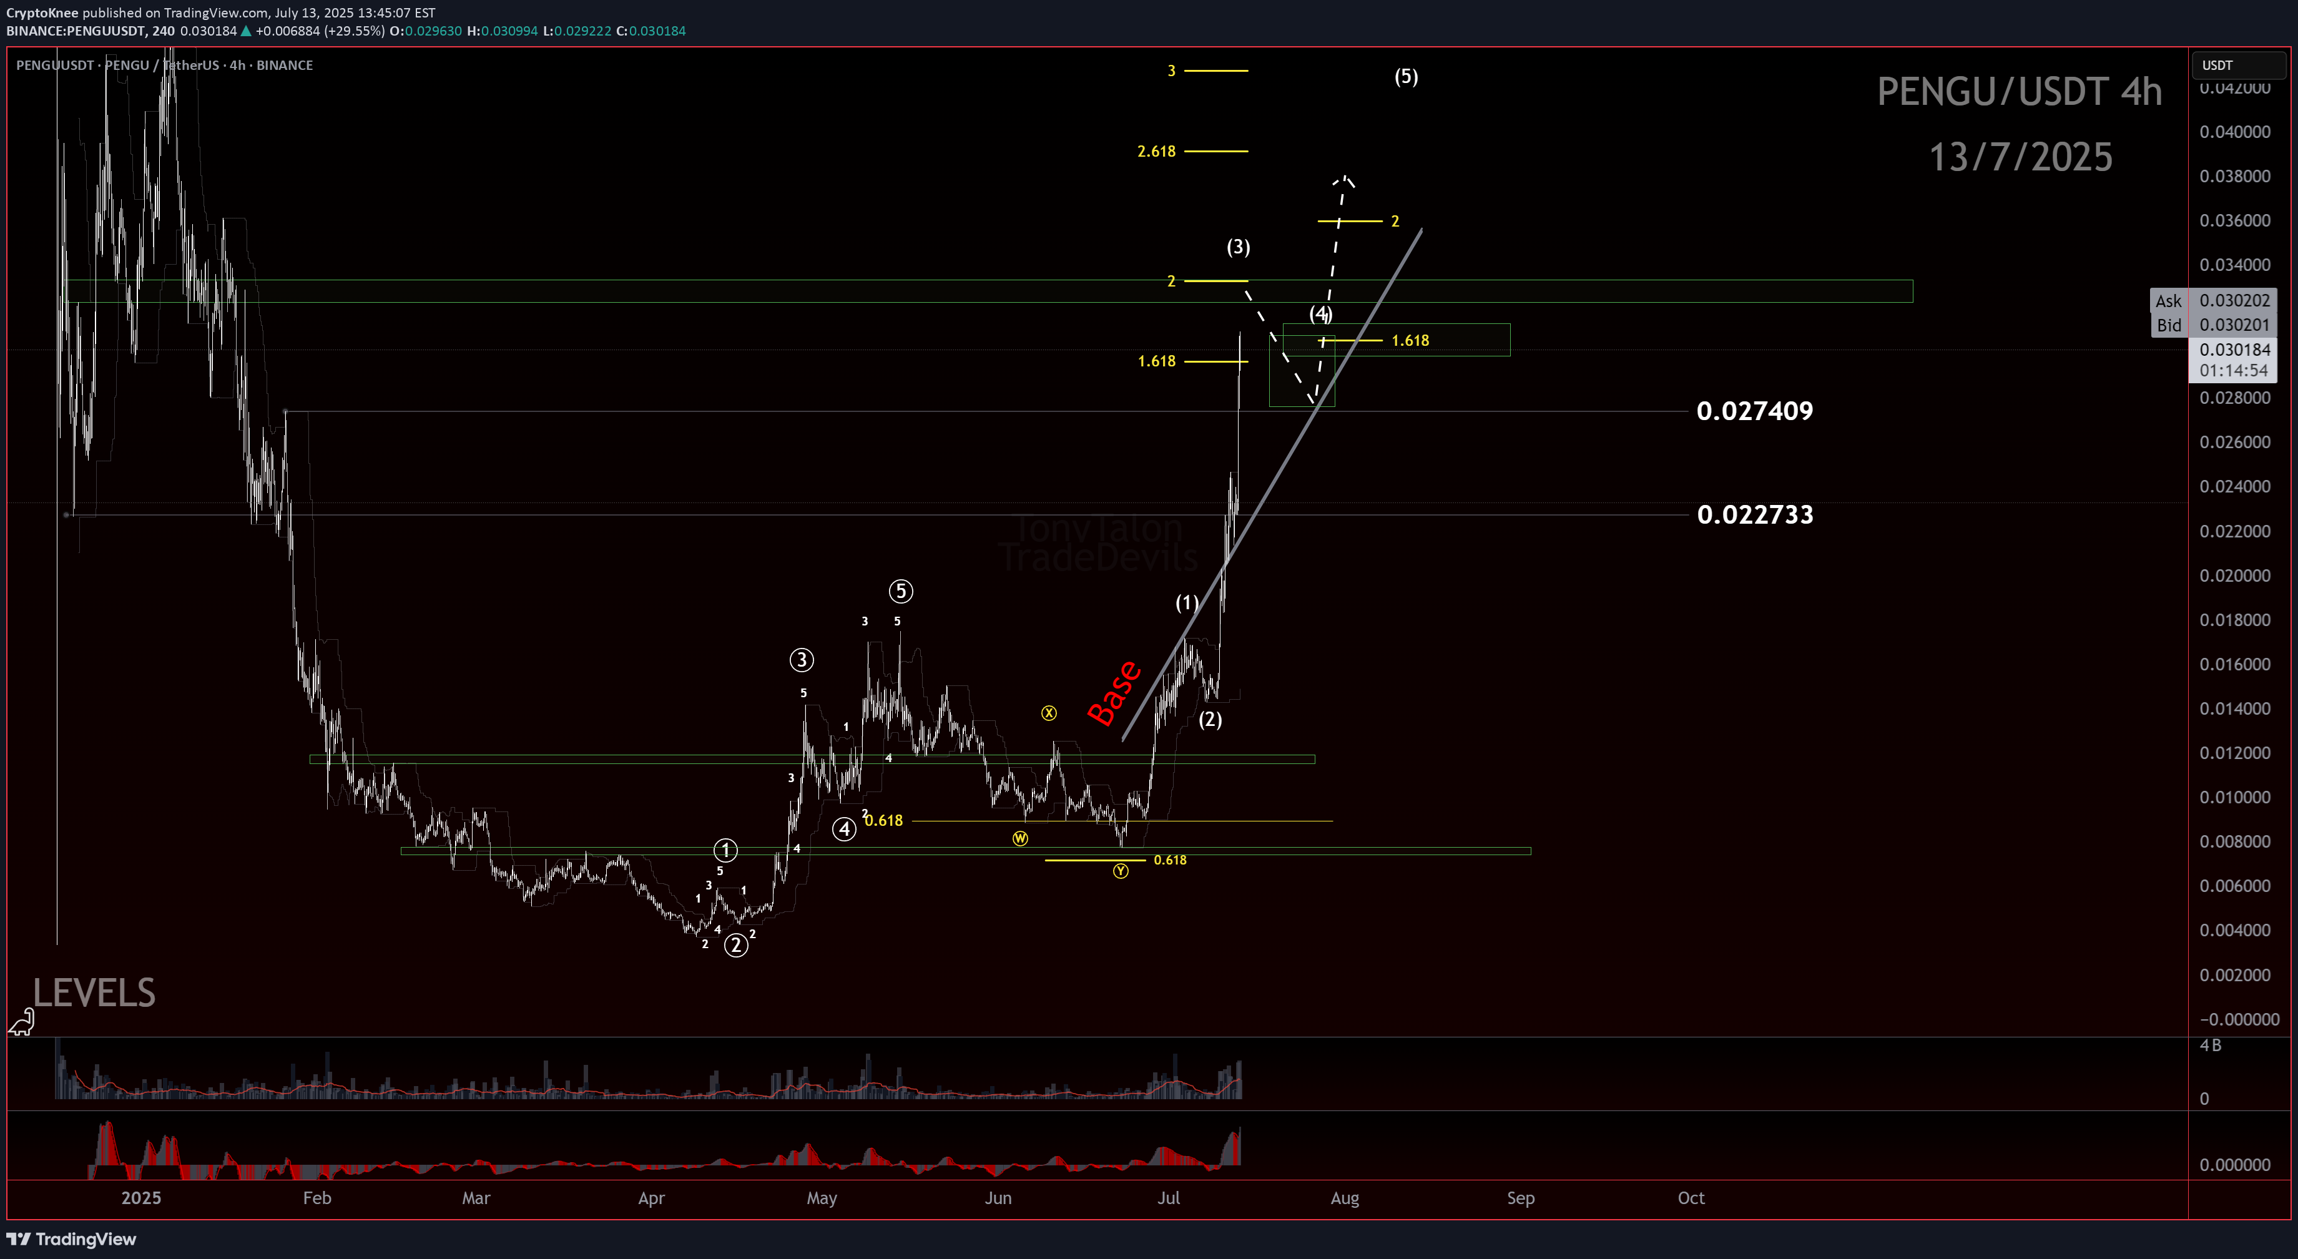Click the 0.014000 price axis label
The height and width of the screenshot is (1259, 2298).
click(x=2235, y=709)
